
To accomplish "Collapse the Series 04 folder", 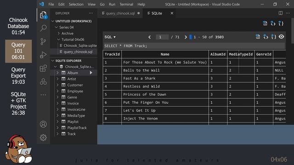I will [x=56, y=27].
